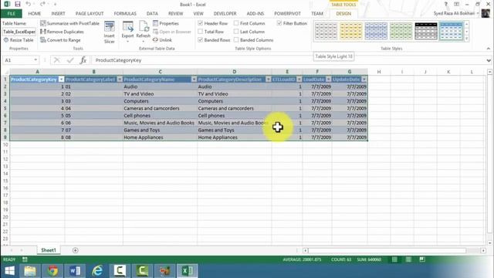This screenshot has height=278, width=494.
Task: Apply the green light table style
Action: tap(401, 31)
